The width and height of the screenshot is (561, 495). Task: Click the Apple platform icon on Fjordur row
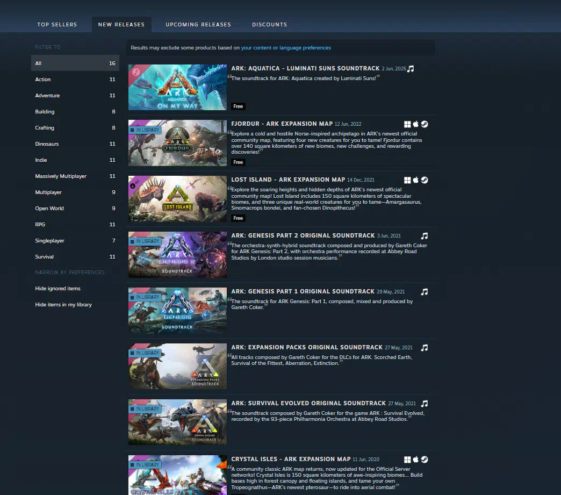pos(416,124)
